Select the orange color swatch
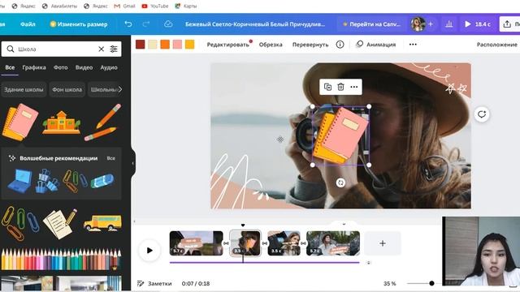520x292 pixels. 165,45
